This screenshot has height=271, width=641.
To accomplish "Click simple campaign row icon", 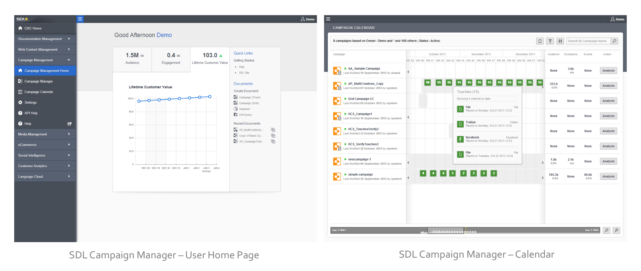I will 337,176.
